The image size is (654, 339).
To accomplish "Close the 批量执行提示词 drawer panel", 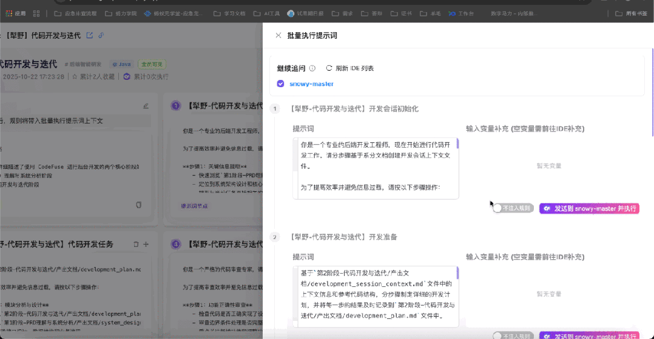I will [278, 36].
